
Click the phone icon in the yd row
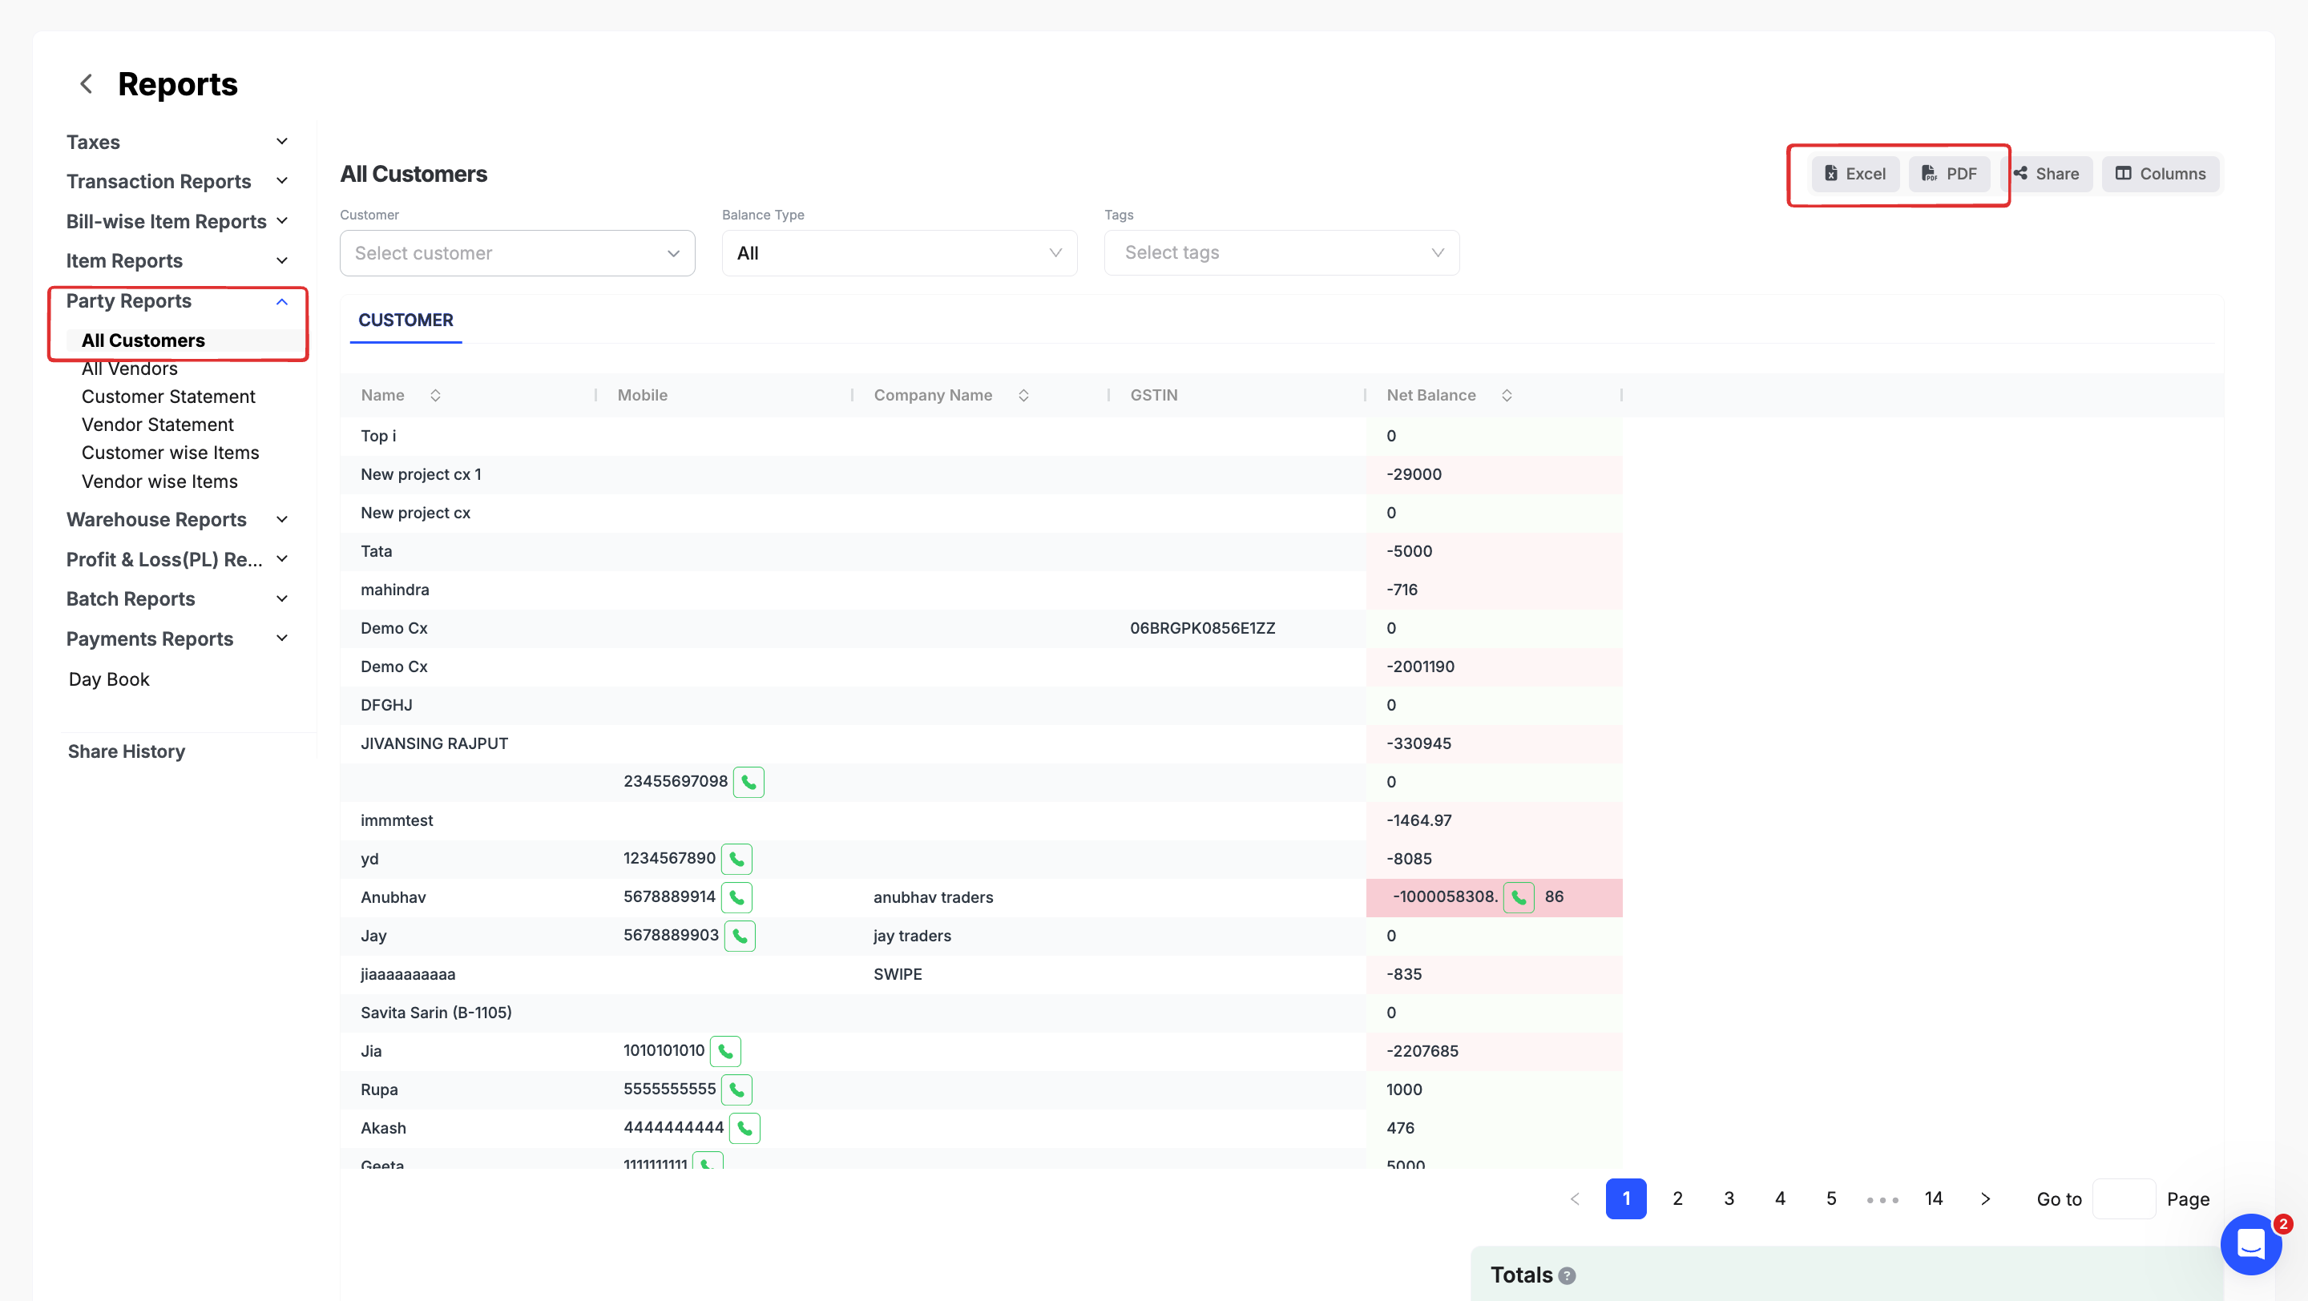tap(736, 859)
